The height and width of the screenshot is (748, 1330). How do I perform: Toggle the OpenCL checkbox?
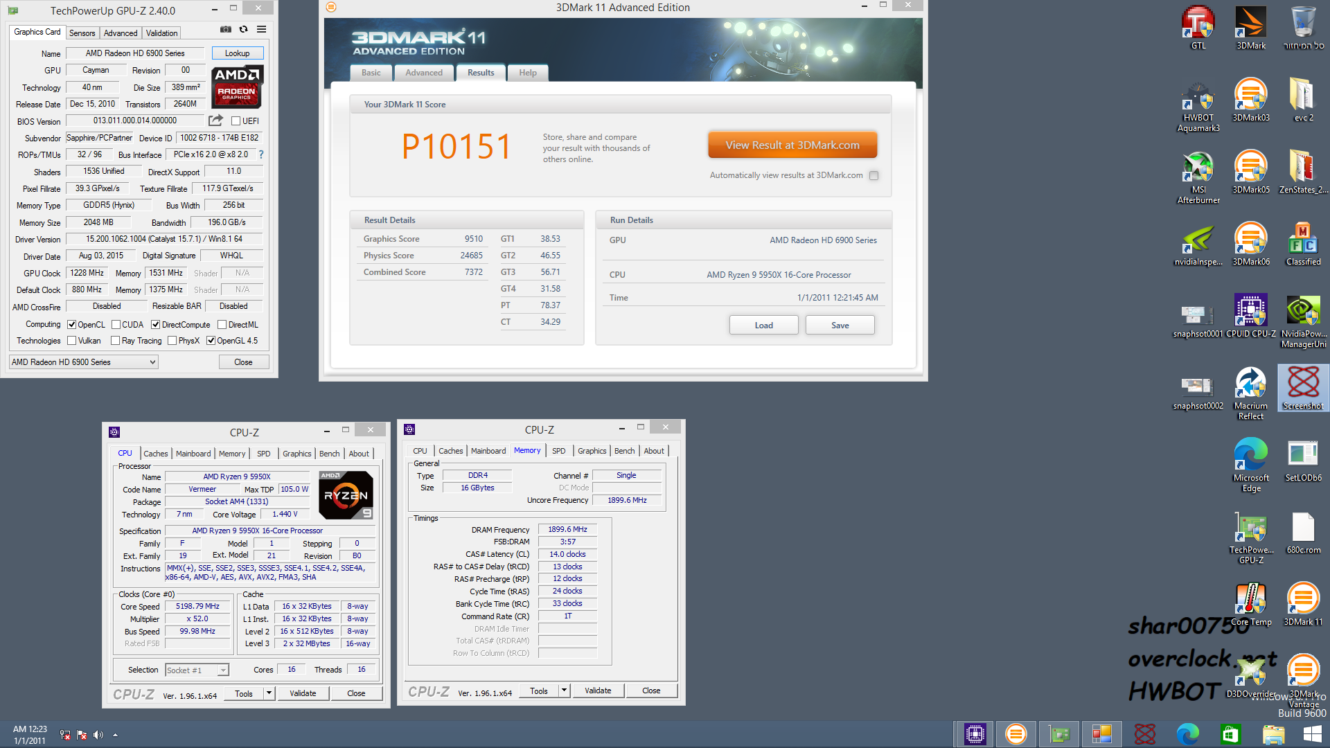point(71,324)
